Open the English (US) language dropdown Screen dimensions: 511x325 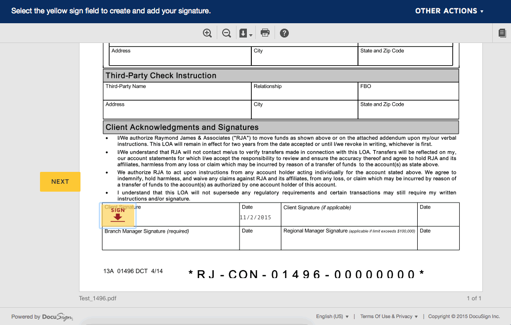pos(333,316)
